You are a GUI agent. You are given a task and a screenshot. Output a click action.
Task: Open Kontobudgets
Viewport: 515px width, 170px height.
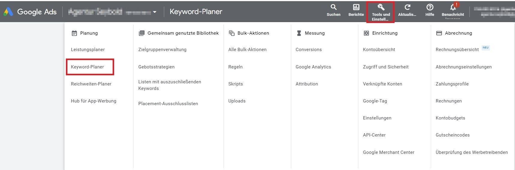(x=450, y=118)
